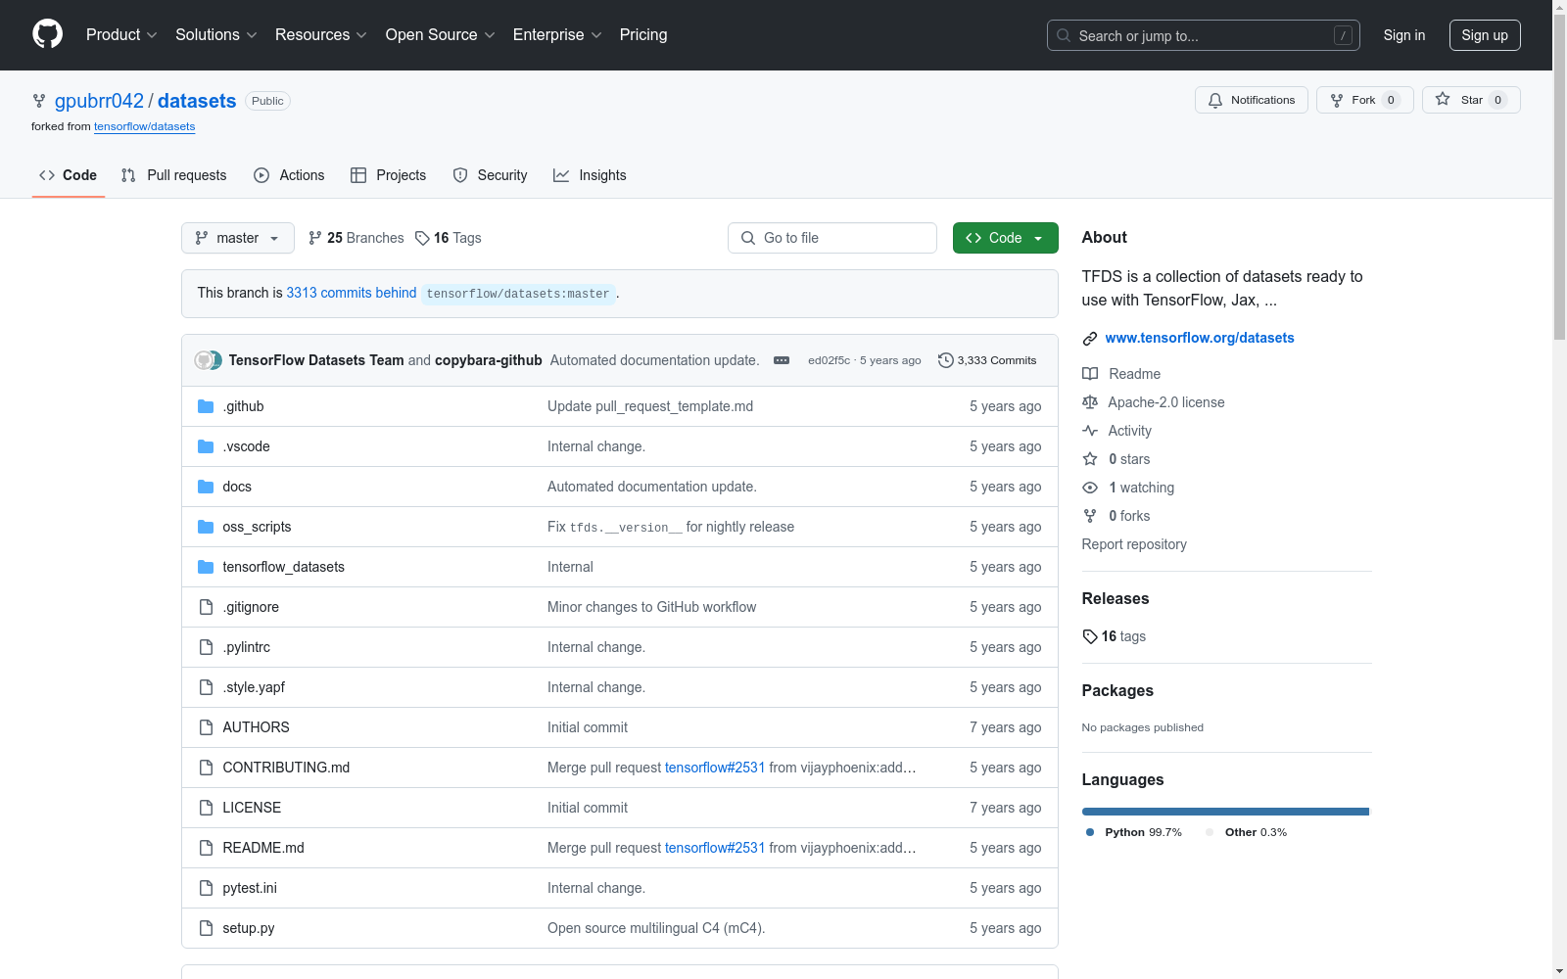Open the Product dropdown menu
Viewport: 1567px width, 979px height.
(x=121, y=34)
